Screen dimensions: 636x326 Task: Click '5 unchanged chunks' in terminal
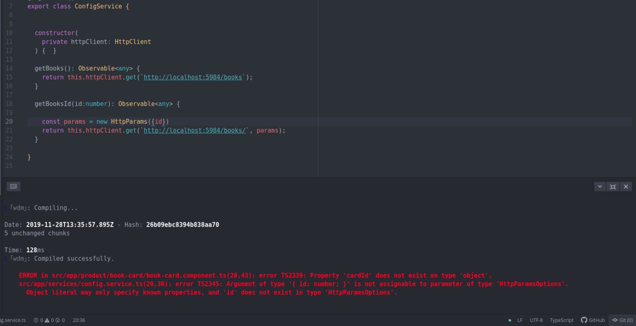tap(37, 233)
